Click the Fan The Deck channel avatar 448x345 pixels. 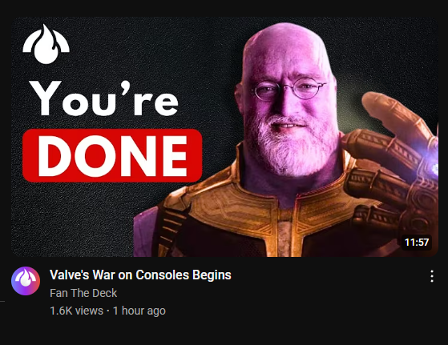(x=26, y=281)
